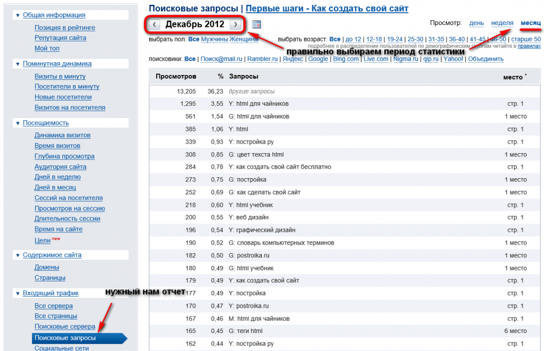Open the calendar date picker icon
The height and width of the screenshot is (351, 544).
pos(257,24)
